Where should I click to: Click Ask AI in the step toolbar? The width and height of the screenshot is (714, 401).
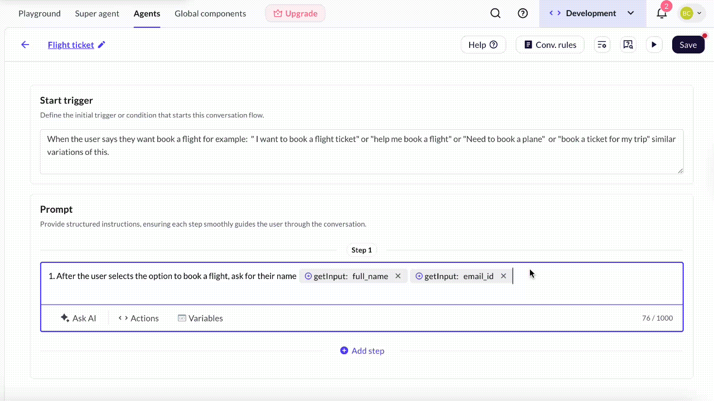[79, 318]
